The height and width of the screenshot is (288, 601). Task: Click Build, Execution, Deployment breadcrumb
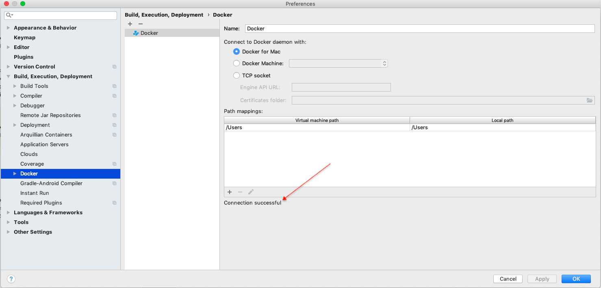[x=164, y=15]
